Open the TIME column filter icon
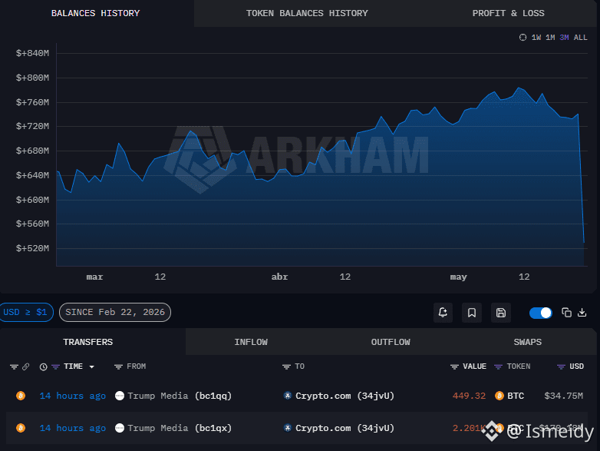Screen dimensions: 600x451 pos(55,366)
